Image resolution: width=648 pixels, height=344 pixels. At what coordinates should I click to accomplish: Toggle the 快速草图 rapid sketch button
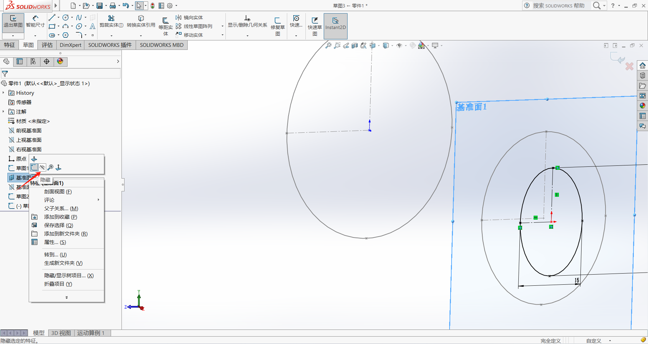point(315,24)
